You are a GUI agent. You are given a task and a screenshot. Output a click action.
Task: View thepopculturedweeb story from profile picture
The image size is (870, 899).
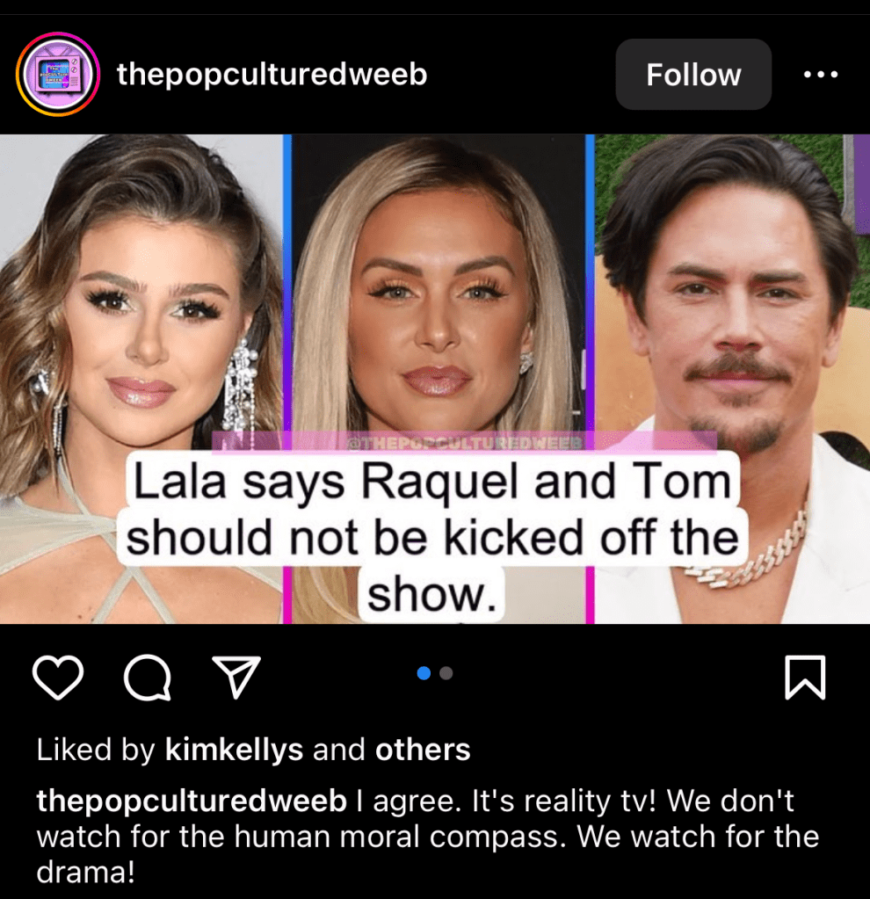pyautogui.click(x=58, y=75)
